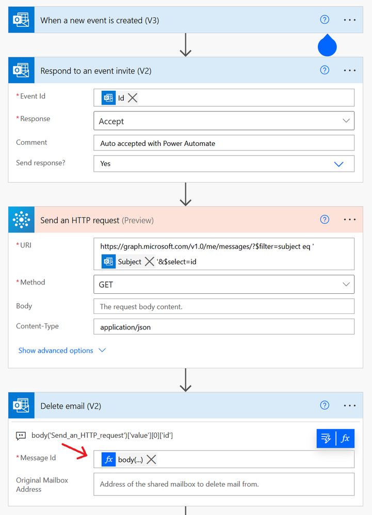This screenshot has height=515, width=372.
Task: Expand the Send response dropdown showing Yes
Action: pos(224,163)
